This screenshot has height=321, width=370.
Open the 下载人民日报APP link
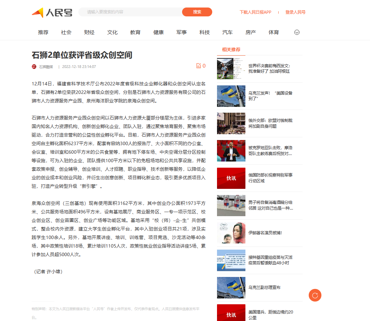(x=255, y=12)
